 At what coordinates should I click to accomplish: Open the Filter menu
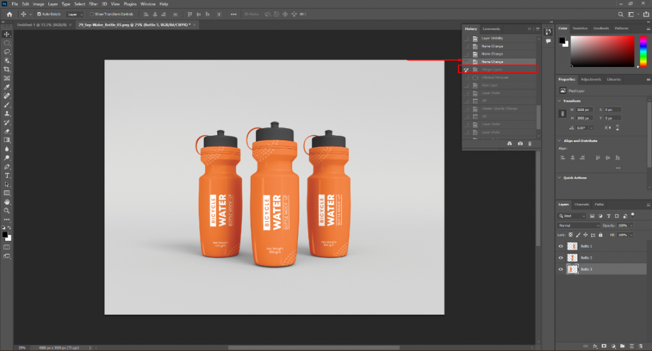[x=93, y=4]
